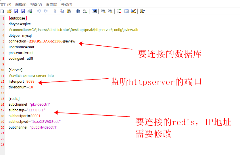Click the subhostport=30001 line
240x155 pixels.
24,116
